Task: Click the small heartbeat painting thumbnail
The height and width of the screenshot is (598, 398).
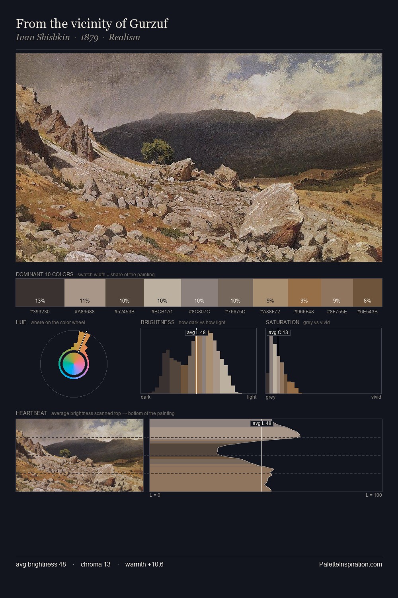Action: [80, 455]
